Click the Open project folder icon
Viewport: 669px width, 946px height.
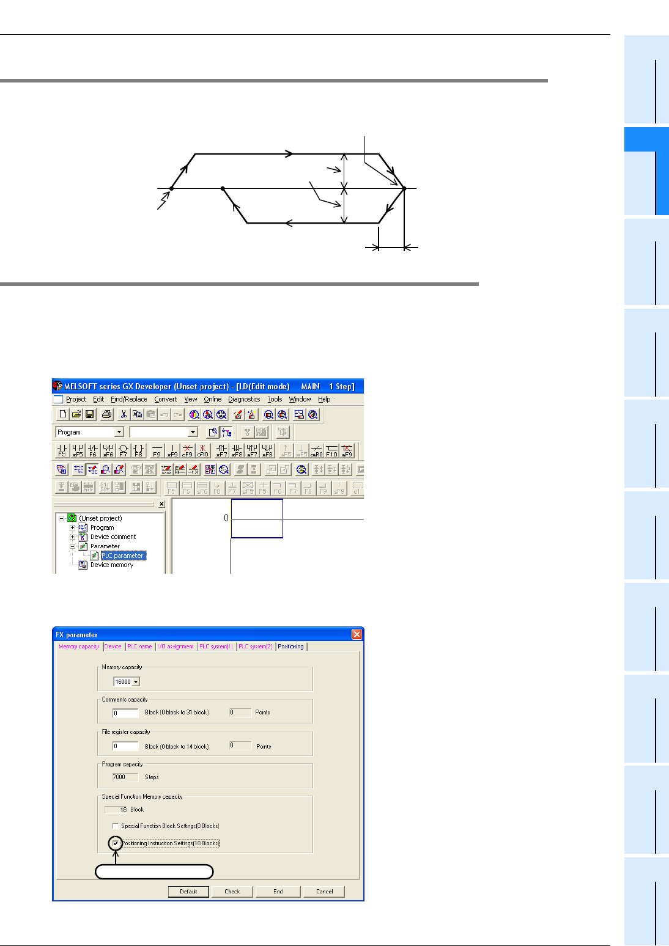pyautogui.click(x=76, y=414)
